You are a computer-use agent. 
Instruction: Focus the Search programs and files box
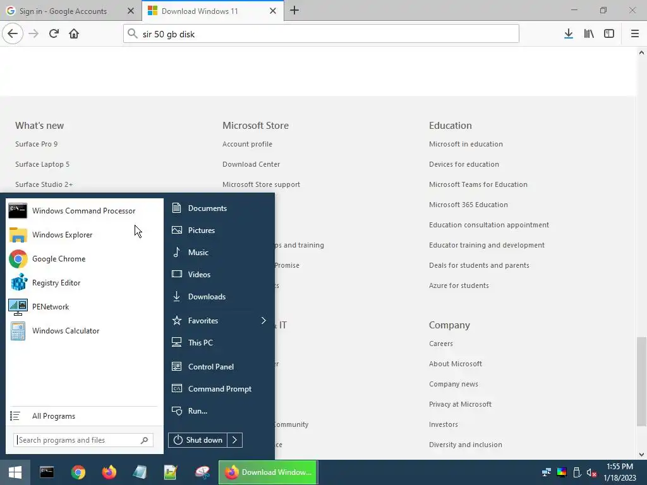click(x=83, y=440)
